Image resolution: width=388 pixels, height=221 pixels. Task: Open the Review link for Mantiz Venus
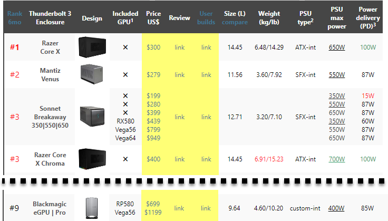click(179, 75)
